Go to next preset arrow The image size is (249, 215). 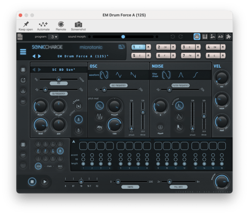(x=40, y=56)
